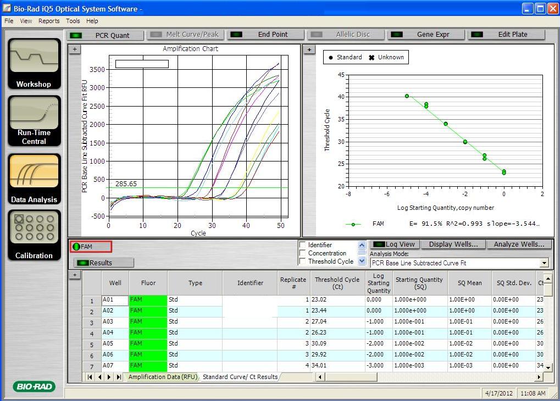560x401 pixels.
Task: Select row header number 5
Action: click(x=92, y=345)
